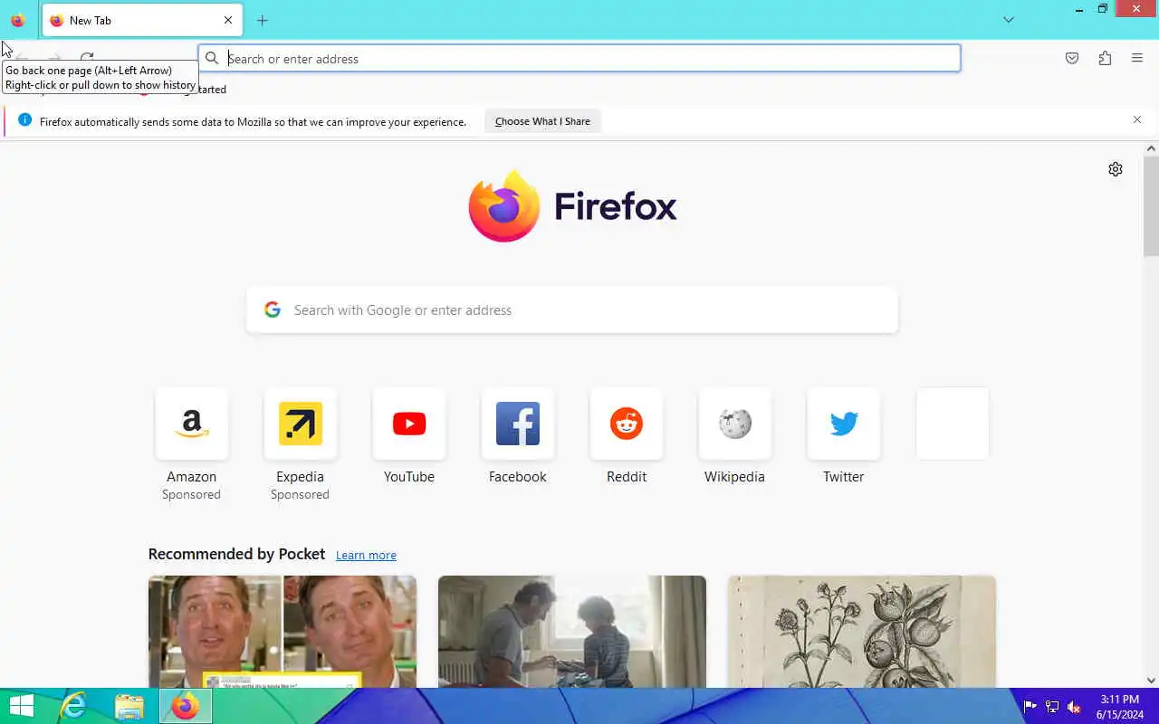Click the network tray icon

pos(1052,707)
